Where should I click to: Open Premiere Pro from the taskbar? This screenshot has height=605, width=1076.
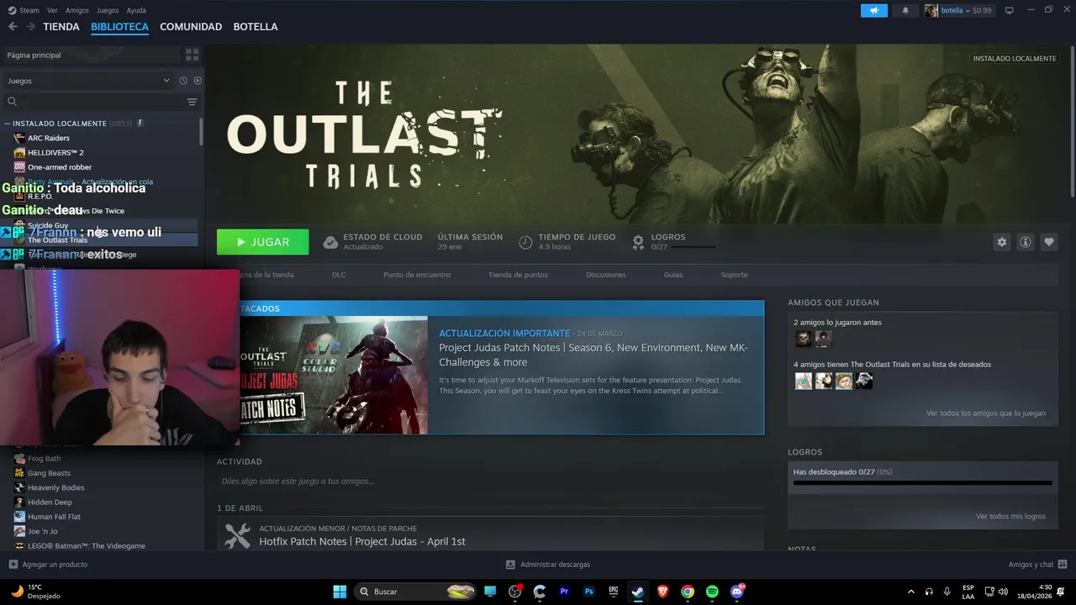pos(564,592)
